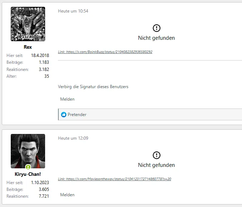Open the Kiryu-Chan! username profile link

point(28,174)
